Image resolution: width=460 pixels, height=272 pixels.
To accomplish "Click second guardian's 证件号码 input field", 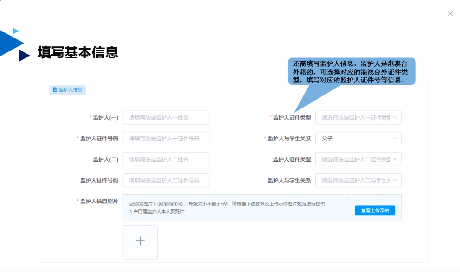I will click(x=166, y=180).
